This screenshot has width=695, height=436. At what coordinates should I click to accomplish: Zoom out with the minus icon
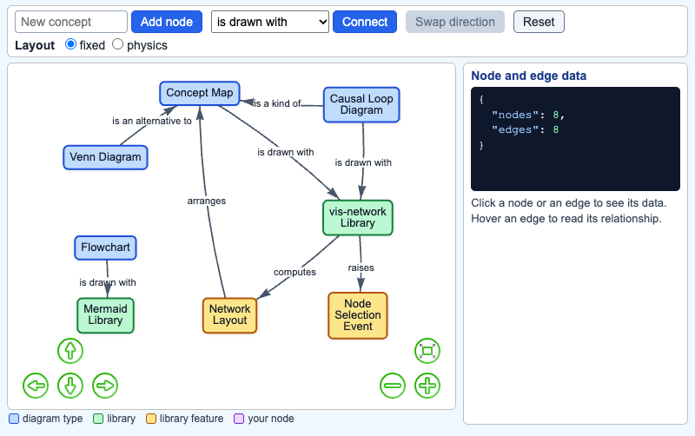[393, 386]
